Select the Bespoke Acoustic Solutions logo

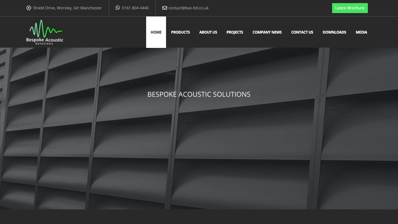click(x=45, y=32)
